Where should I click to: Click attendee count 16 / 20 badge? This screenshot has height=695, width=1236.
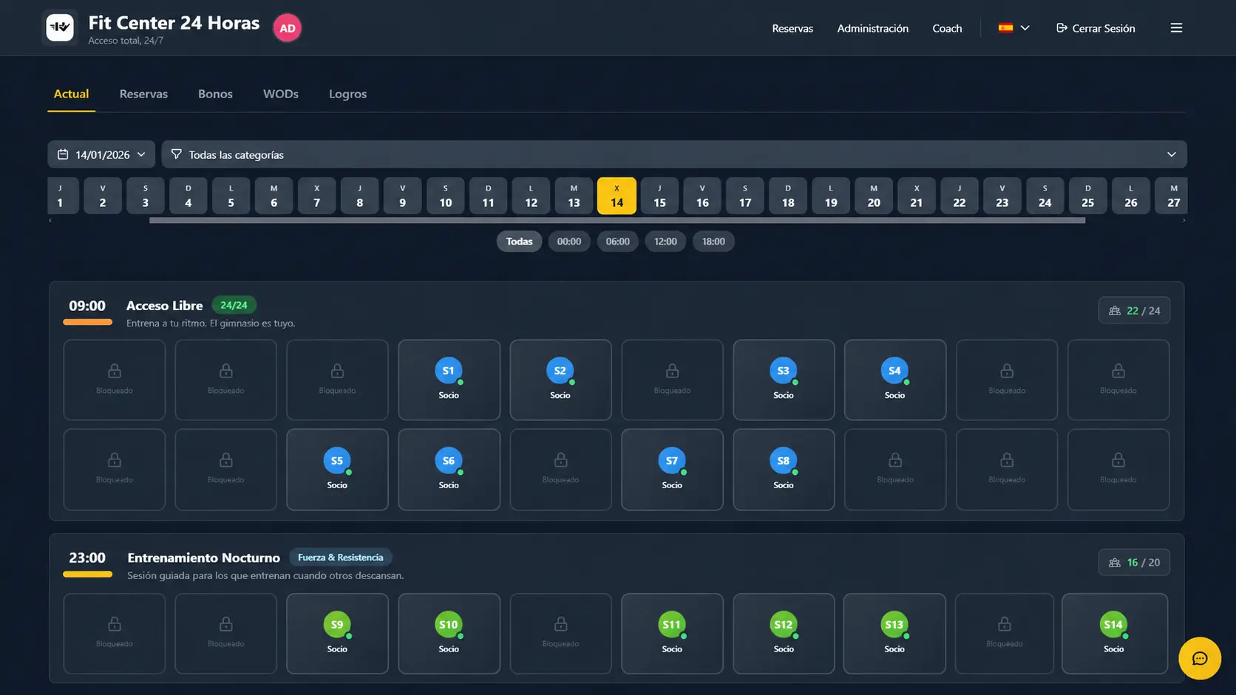click(x=1134, y=562)
